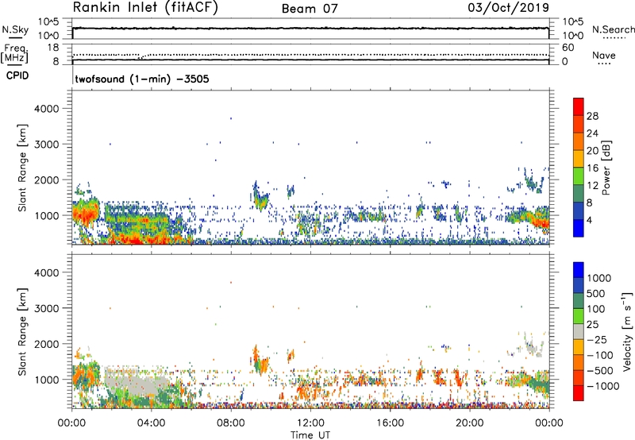Select the 'N.Sky' legend label
Image resolution: width=635 pixels, height=440 pixels.
point(15,29)
